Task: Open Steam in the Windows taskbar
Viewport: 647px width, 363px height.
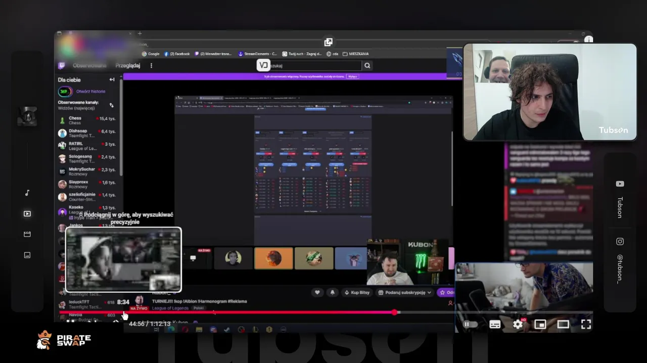Action: (x=227, y=330)
